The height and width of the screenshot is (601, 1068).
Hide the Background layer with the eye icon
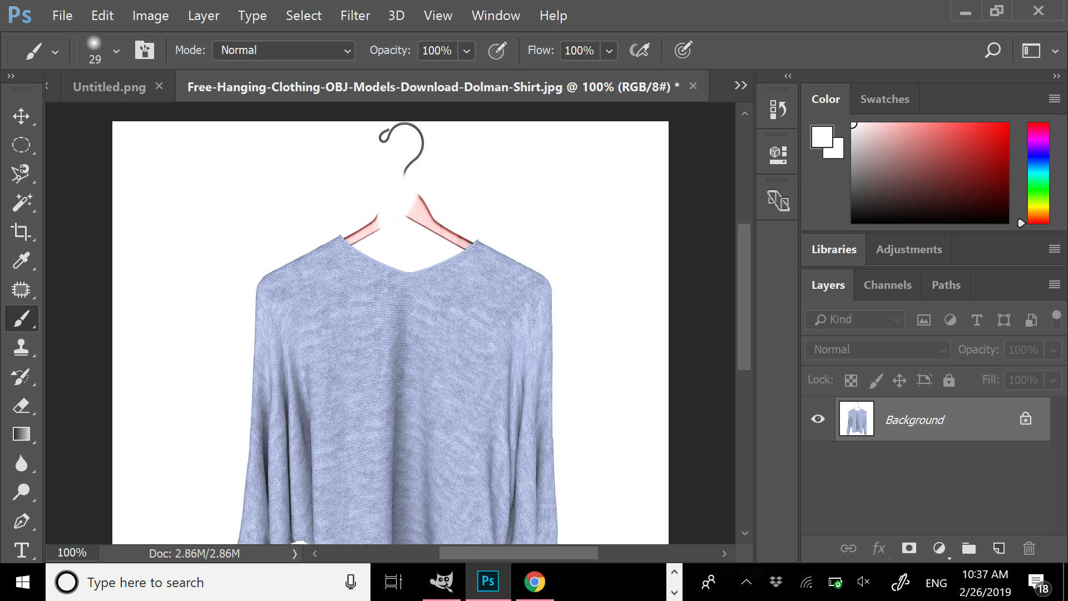click(818, 419)
